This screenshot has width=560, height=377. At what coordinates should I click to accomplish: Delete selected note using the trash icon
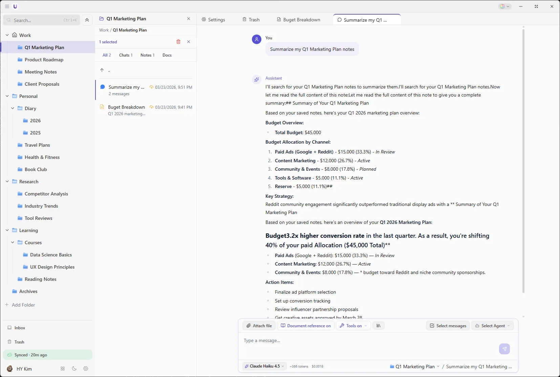[178, 42]
